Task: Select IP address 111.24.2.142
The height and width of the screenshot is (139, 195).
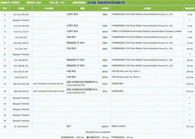Action: tap(21, 49)
